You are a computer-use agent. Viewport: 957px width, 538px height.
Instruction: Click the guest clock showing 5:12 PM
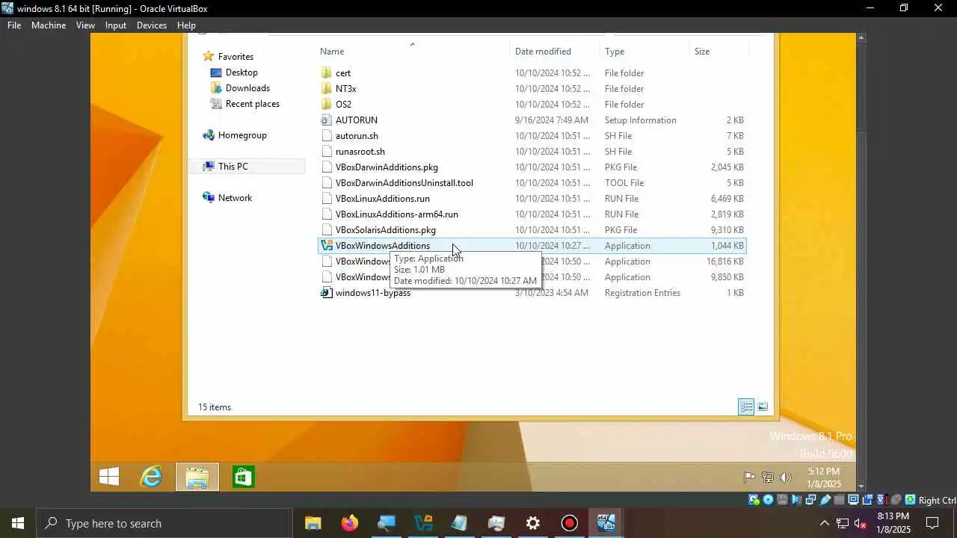tap(824, 477)
